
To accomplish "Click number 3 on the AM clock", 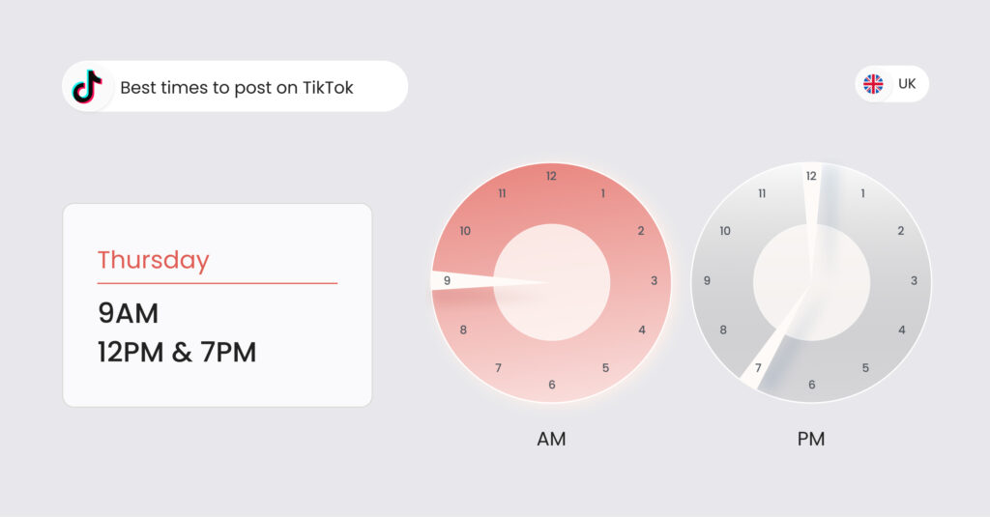I will pyautogui.click(x=654, y=281).
